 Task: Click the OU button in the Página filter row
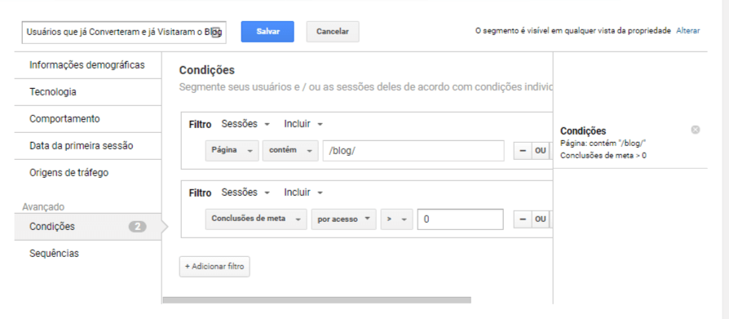click(541, 151)
